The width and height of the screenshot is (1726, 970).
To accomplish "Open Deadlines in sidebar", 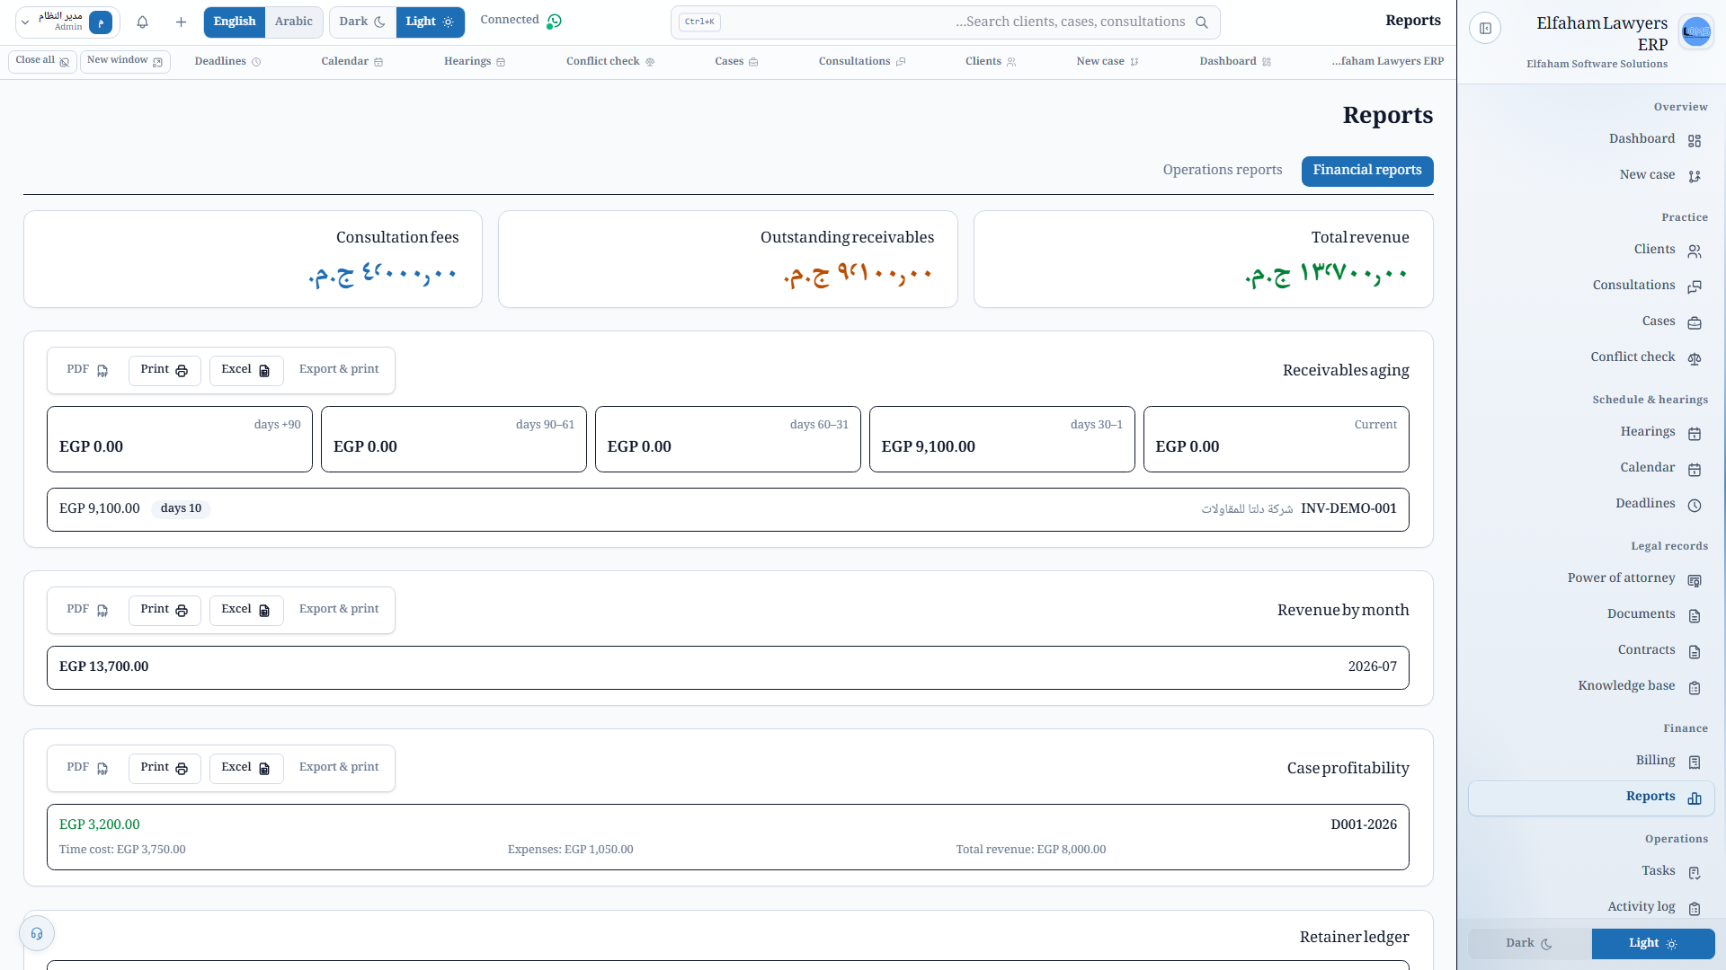I will [x=1592, y=504].
